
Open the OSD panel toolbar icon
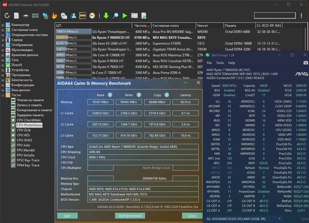(x=82, y=15)
